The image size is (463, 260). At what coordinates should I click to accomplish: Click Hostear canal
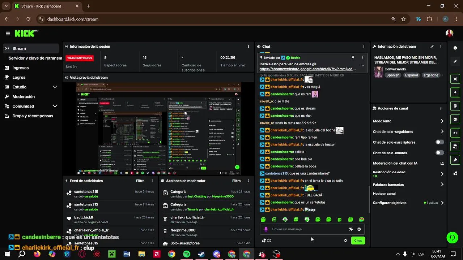click(x=384, y=194)
